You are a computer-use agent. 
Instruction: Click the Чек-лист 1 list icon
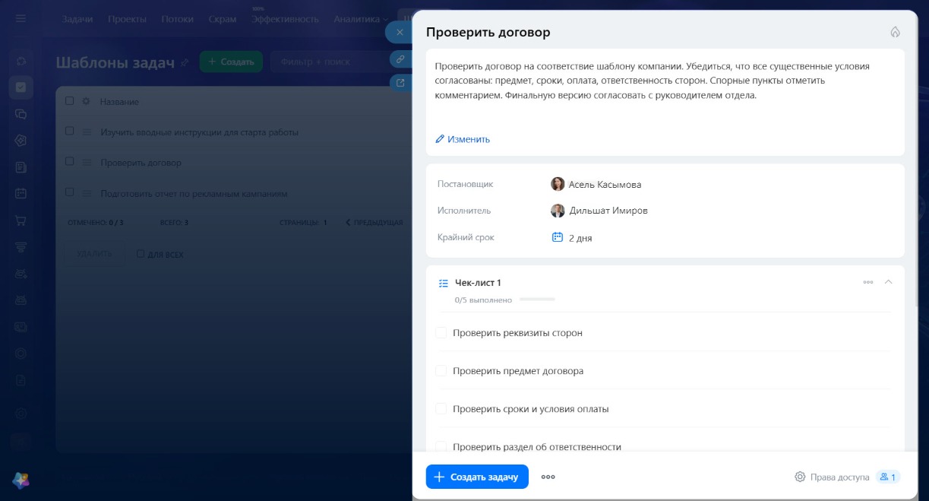click(444, 283)
